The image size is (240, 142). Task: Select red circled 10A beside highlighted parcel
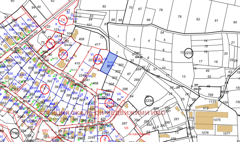pos(99,59)
